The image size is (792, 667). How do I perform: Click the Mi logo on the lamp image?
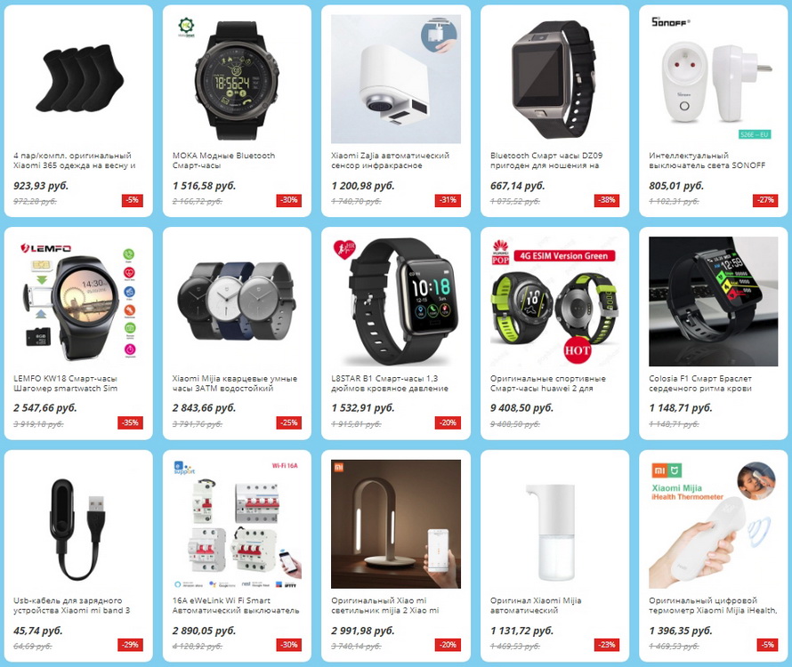338,468
